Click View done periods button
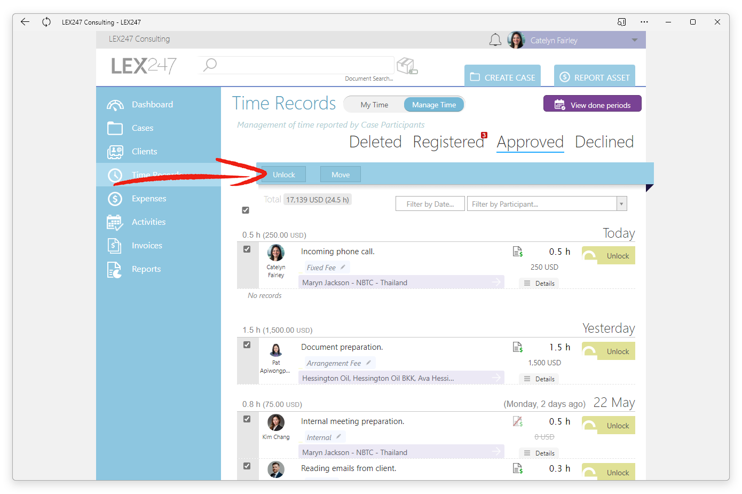742x494 pixels. [x=593, y=104]
